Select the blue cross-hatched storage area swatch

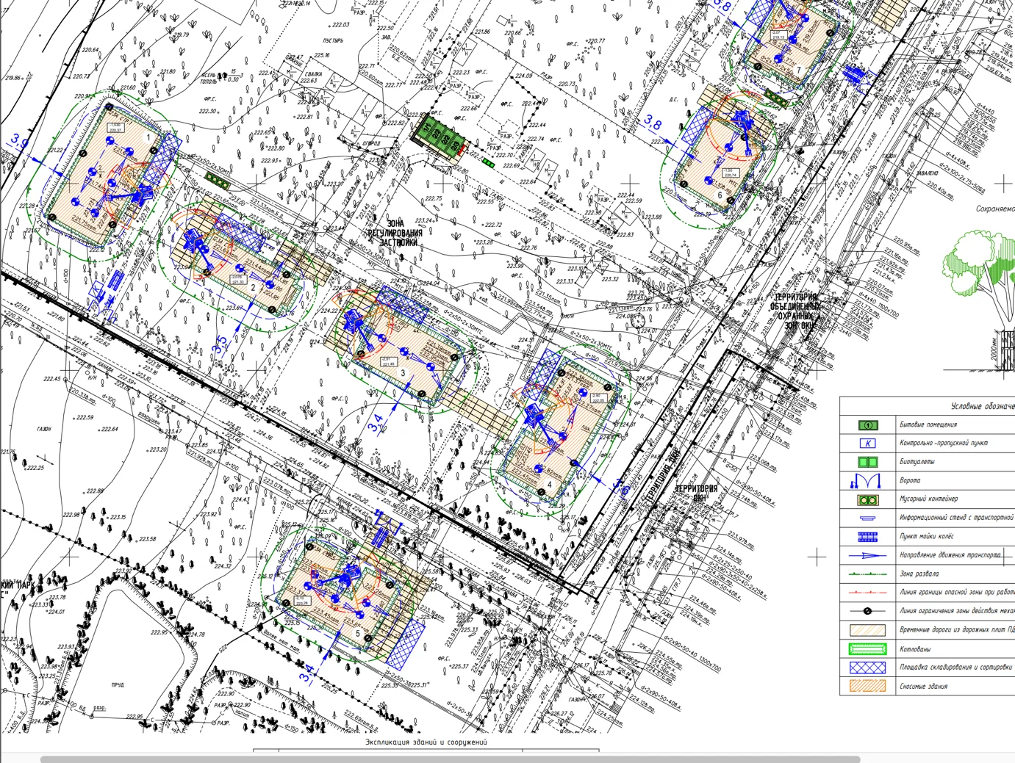(868, 668)
